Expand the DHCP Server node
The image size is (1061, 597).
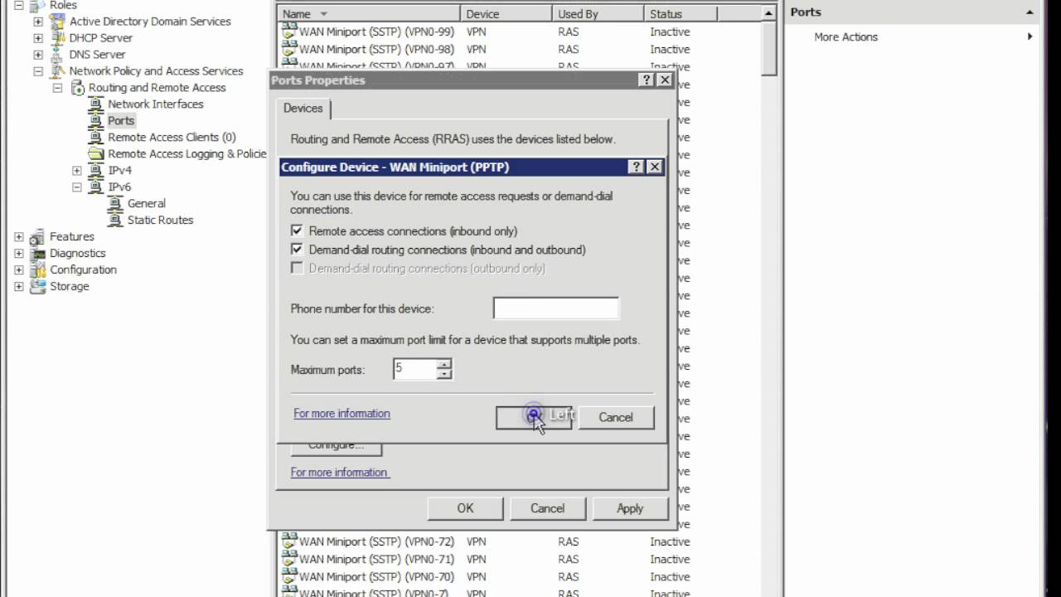[x=38, y=38]
